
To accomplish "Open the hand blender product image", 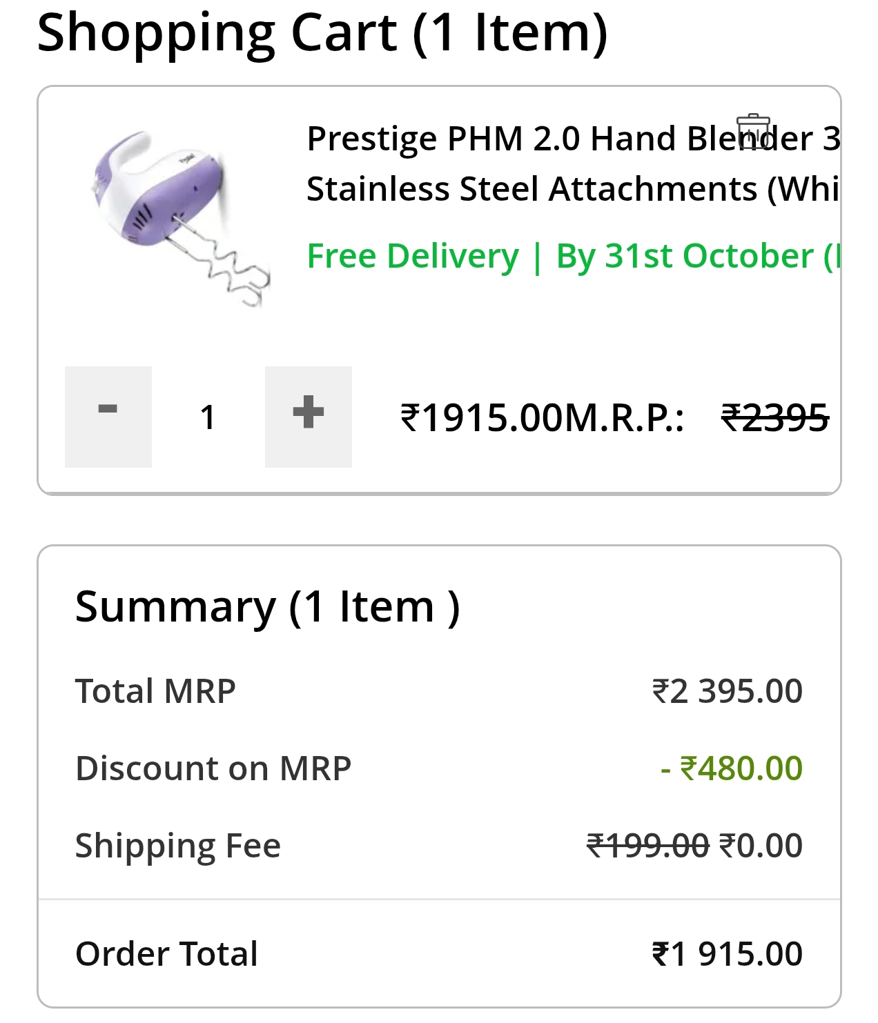I will tap(179, 217).
